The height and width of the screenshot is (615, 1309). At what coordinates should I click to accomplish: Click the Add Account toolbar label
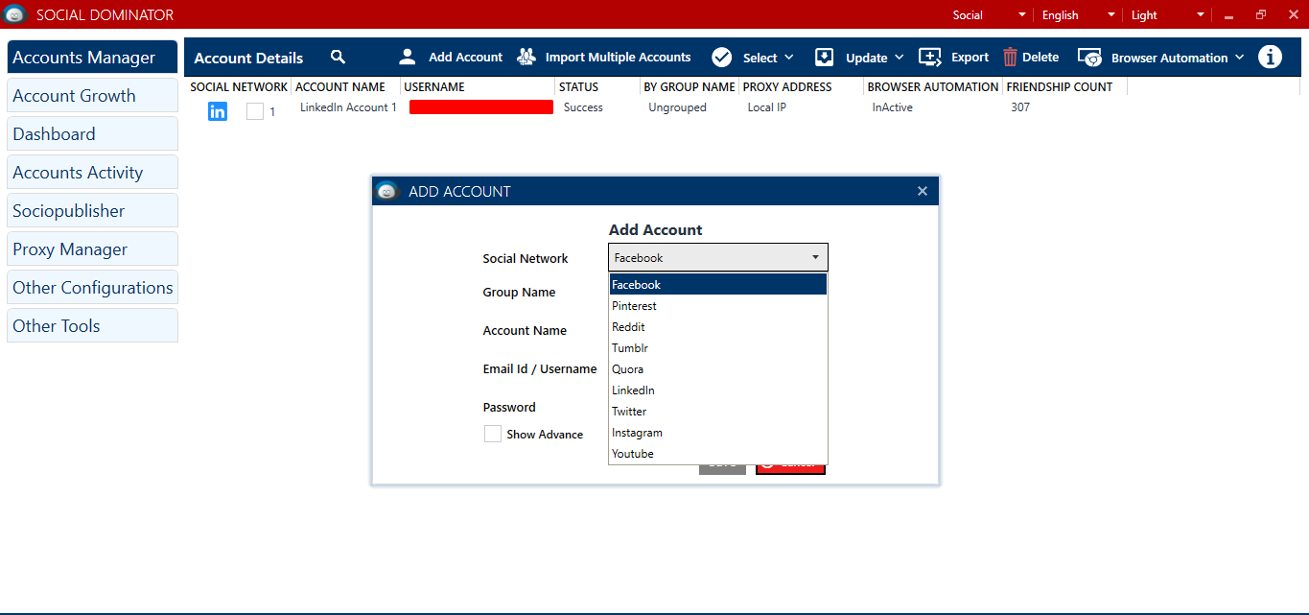(465, 58)
